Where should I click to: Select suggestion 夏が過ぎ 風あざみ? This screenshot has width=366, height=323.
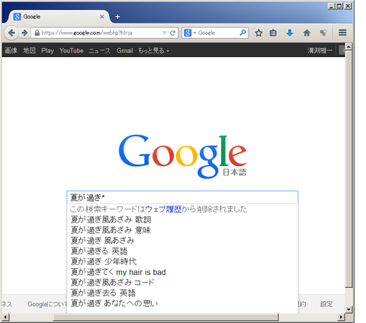[x=182, y=241]
